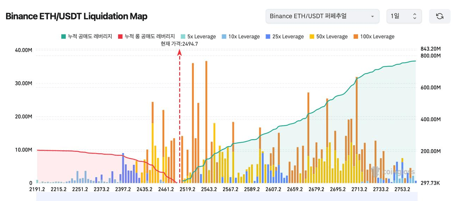
Task: Open the 1일 time range selector
Action: pos(404,16)
